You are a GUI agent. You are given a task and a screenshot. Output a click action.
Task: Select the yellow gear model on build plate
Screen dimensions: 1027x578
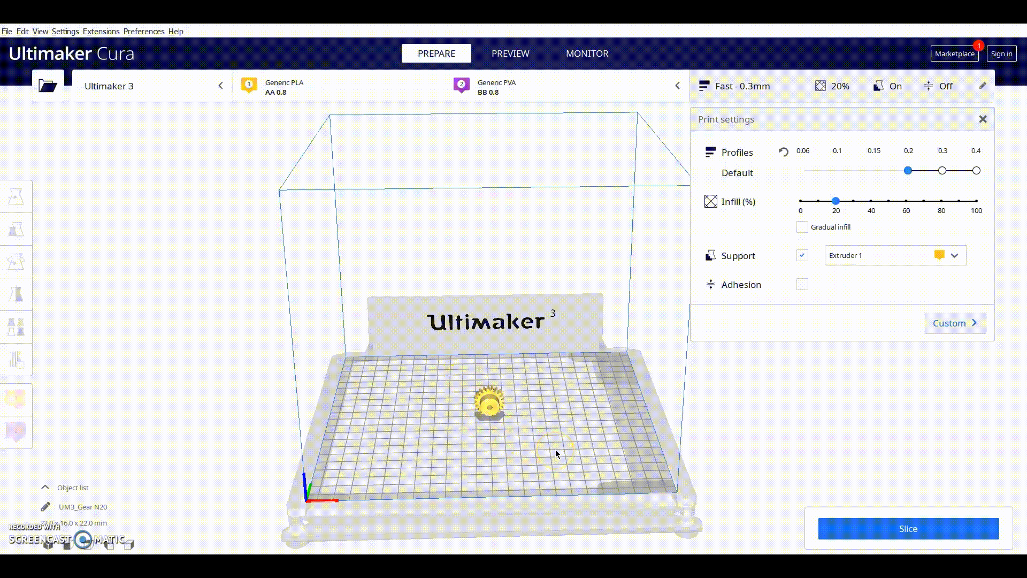coord(489,402)
